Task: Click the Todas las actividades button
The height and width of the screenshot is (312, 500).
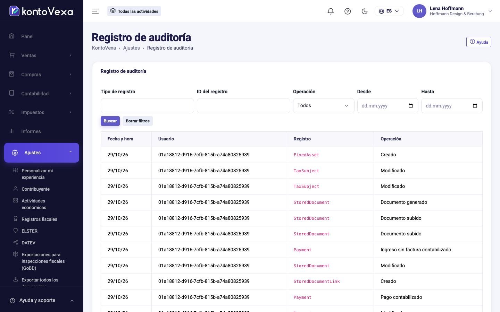Action: [134, 11]
